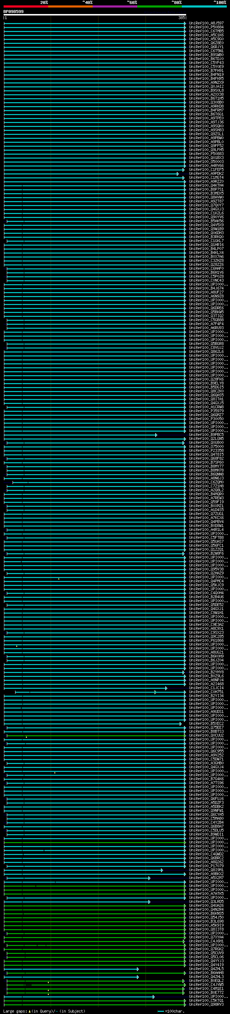Select the UniRef100_Q2LGN5 label
The width and height of the screenshot is (230, 1014).
coord(206,439)
